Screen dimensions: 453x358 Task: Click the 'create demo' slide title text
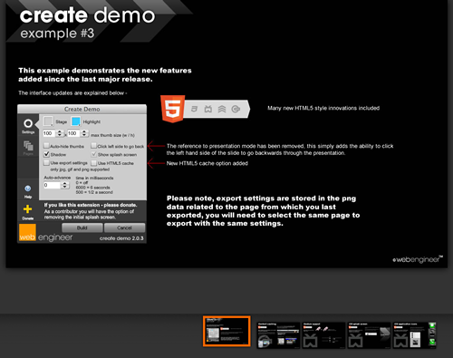point(87,15)
